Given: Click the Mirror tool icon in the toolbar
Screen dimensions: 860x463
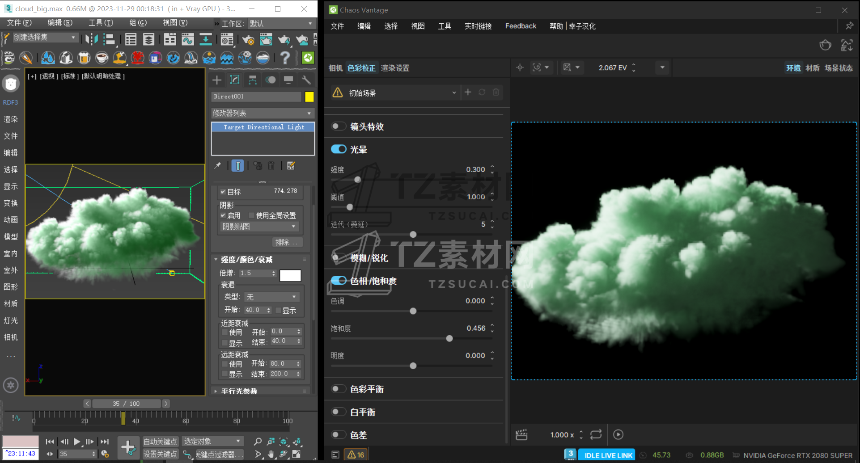Looking at the screenshot, I should coord(92,39).
